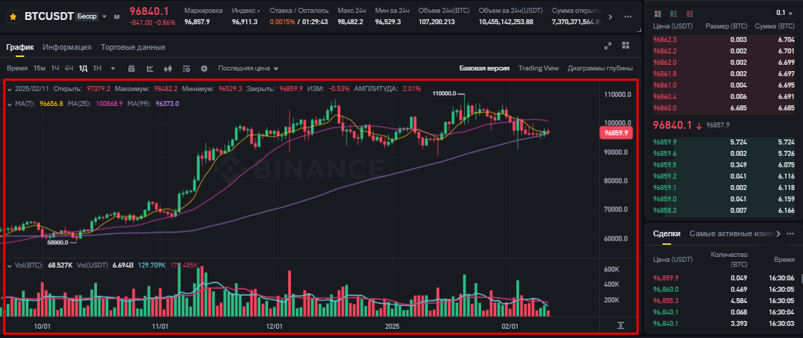Open the chart layout widgets icon
Viewport: 803px width, 338px height.
[x=625, y=46]
